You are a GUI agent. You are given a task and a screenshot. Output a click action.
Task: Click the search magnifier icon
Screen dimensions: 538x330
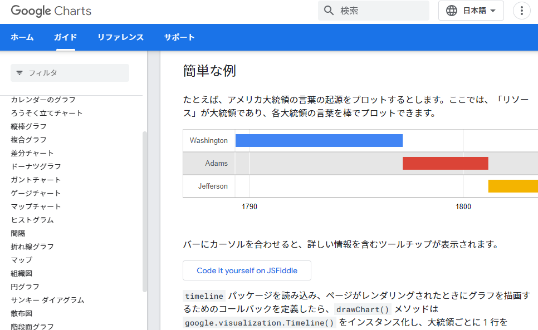tap(329, 11)
